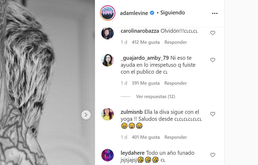The width and height of the screenshot is (258, 165).
Task: Expand Ver respuestas (12) replies
Action: (x=155, y=97)
